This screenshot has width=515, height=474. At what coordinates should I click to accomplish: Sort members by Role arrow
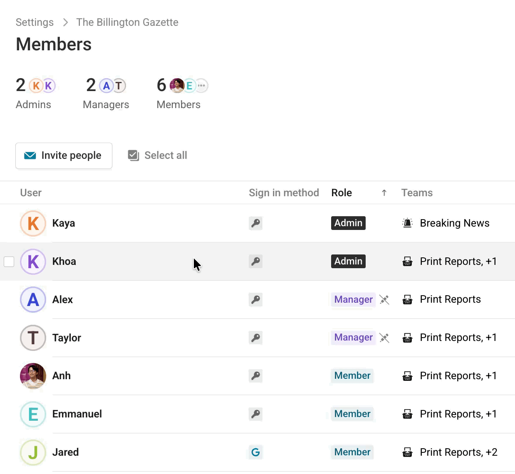[384, 193]
